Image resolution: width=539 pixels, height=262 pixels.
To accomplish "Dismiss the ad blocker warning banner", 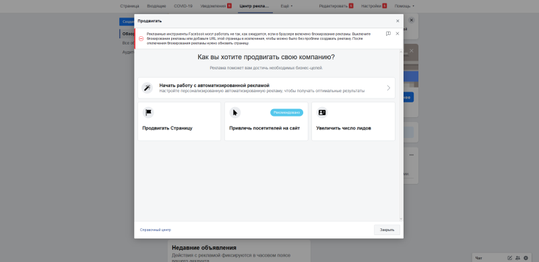I will coord(398,34).
